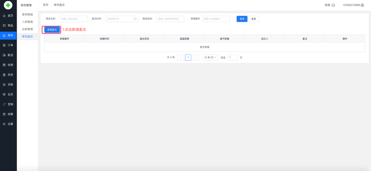Open the 会员 members section in sidebar
The width and height of the screenshot is (371, 171).
8,94
